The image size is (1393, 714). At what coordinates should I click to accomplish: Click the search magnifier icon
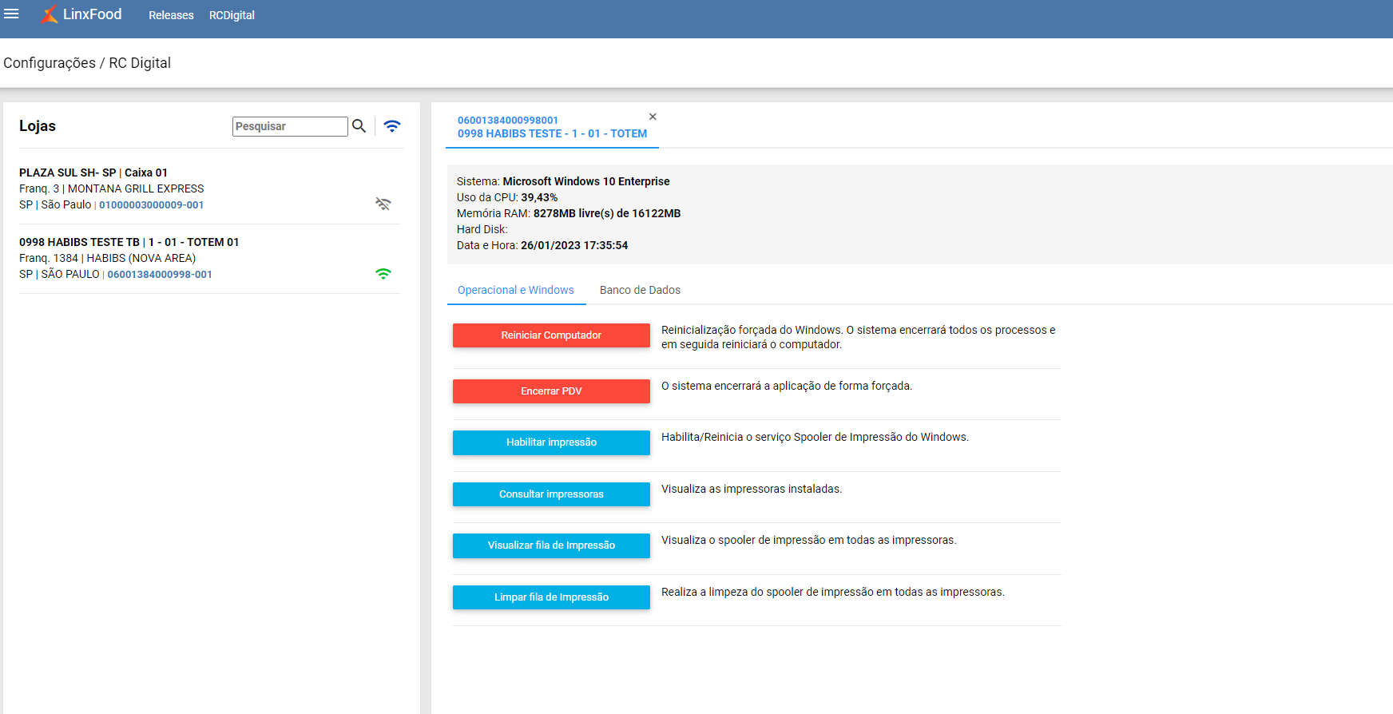click(x=359, y=126)
